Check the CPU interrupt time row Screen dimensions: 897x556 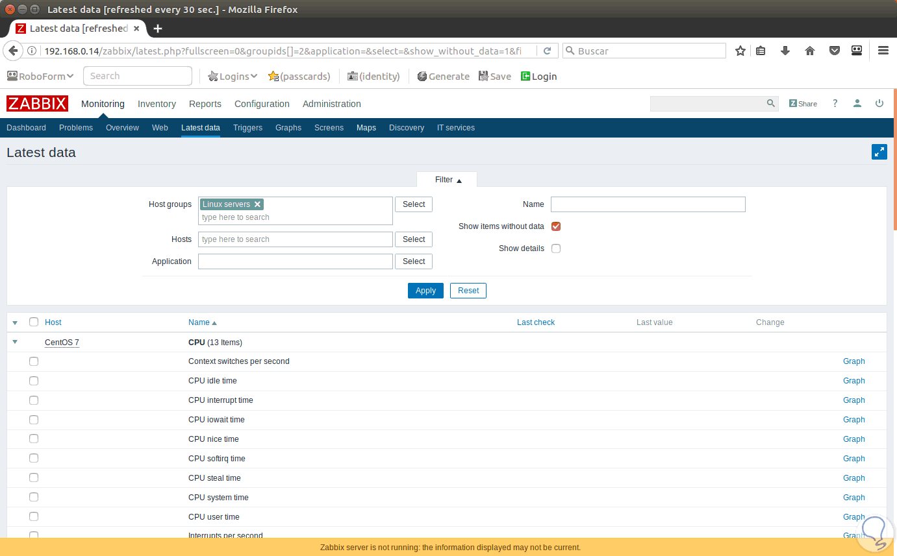pos(34,400)
